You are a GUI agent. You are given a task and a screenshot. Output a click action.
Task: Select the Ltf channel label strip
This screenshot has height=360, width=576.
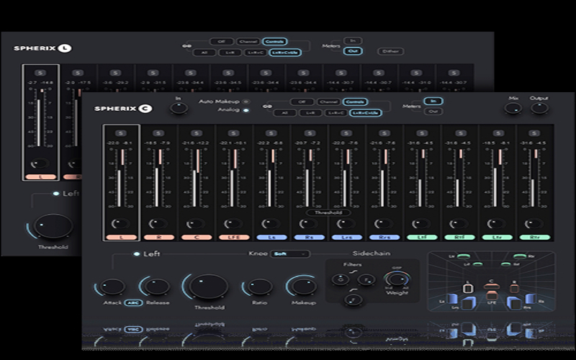(422, 238)
